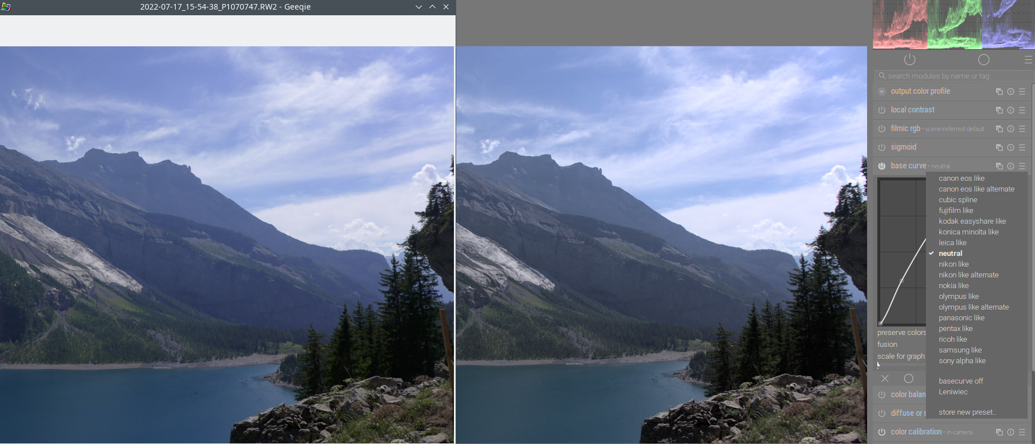Screen dimensions: 1035x444
Task: Open presets menu for sigmoid module
Action: [1022, 147]
